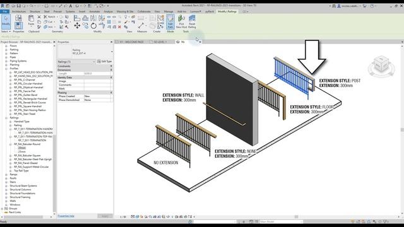Expand the Stairs tree node
This screenshot has height=227, width=404.
tap(6, 182)
